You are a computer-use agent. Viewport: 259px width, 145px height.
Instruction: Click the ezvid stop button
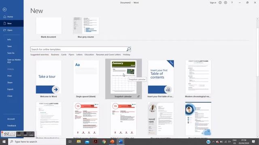(25, 134)
